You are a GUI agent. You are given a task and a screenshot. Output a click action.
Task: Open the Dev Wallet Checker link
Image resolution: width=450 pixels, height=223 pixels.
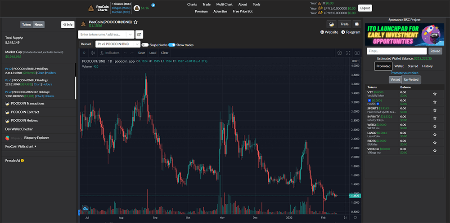[x=19, y=129]
